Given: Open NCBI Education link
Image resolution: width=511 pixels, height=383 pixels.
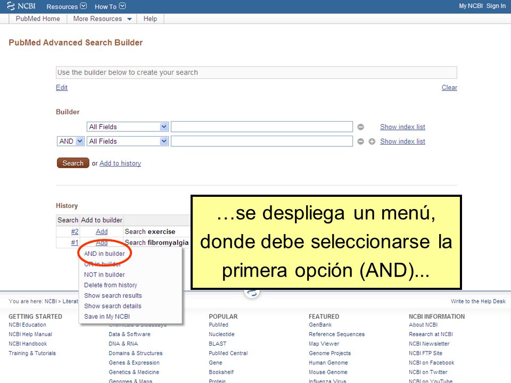Looking at the screenshot, I should pos(27,324).
